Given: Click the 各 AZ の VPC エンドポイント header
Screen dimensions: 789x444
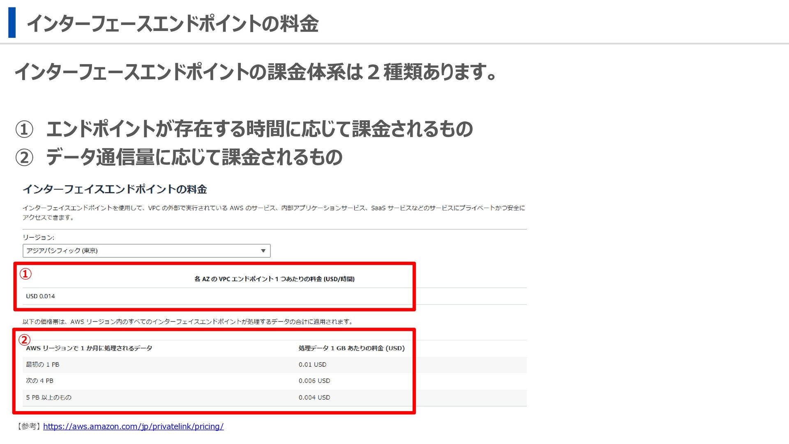Looking at the screenshot, I should point(274,279).
